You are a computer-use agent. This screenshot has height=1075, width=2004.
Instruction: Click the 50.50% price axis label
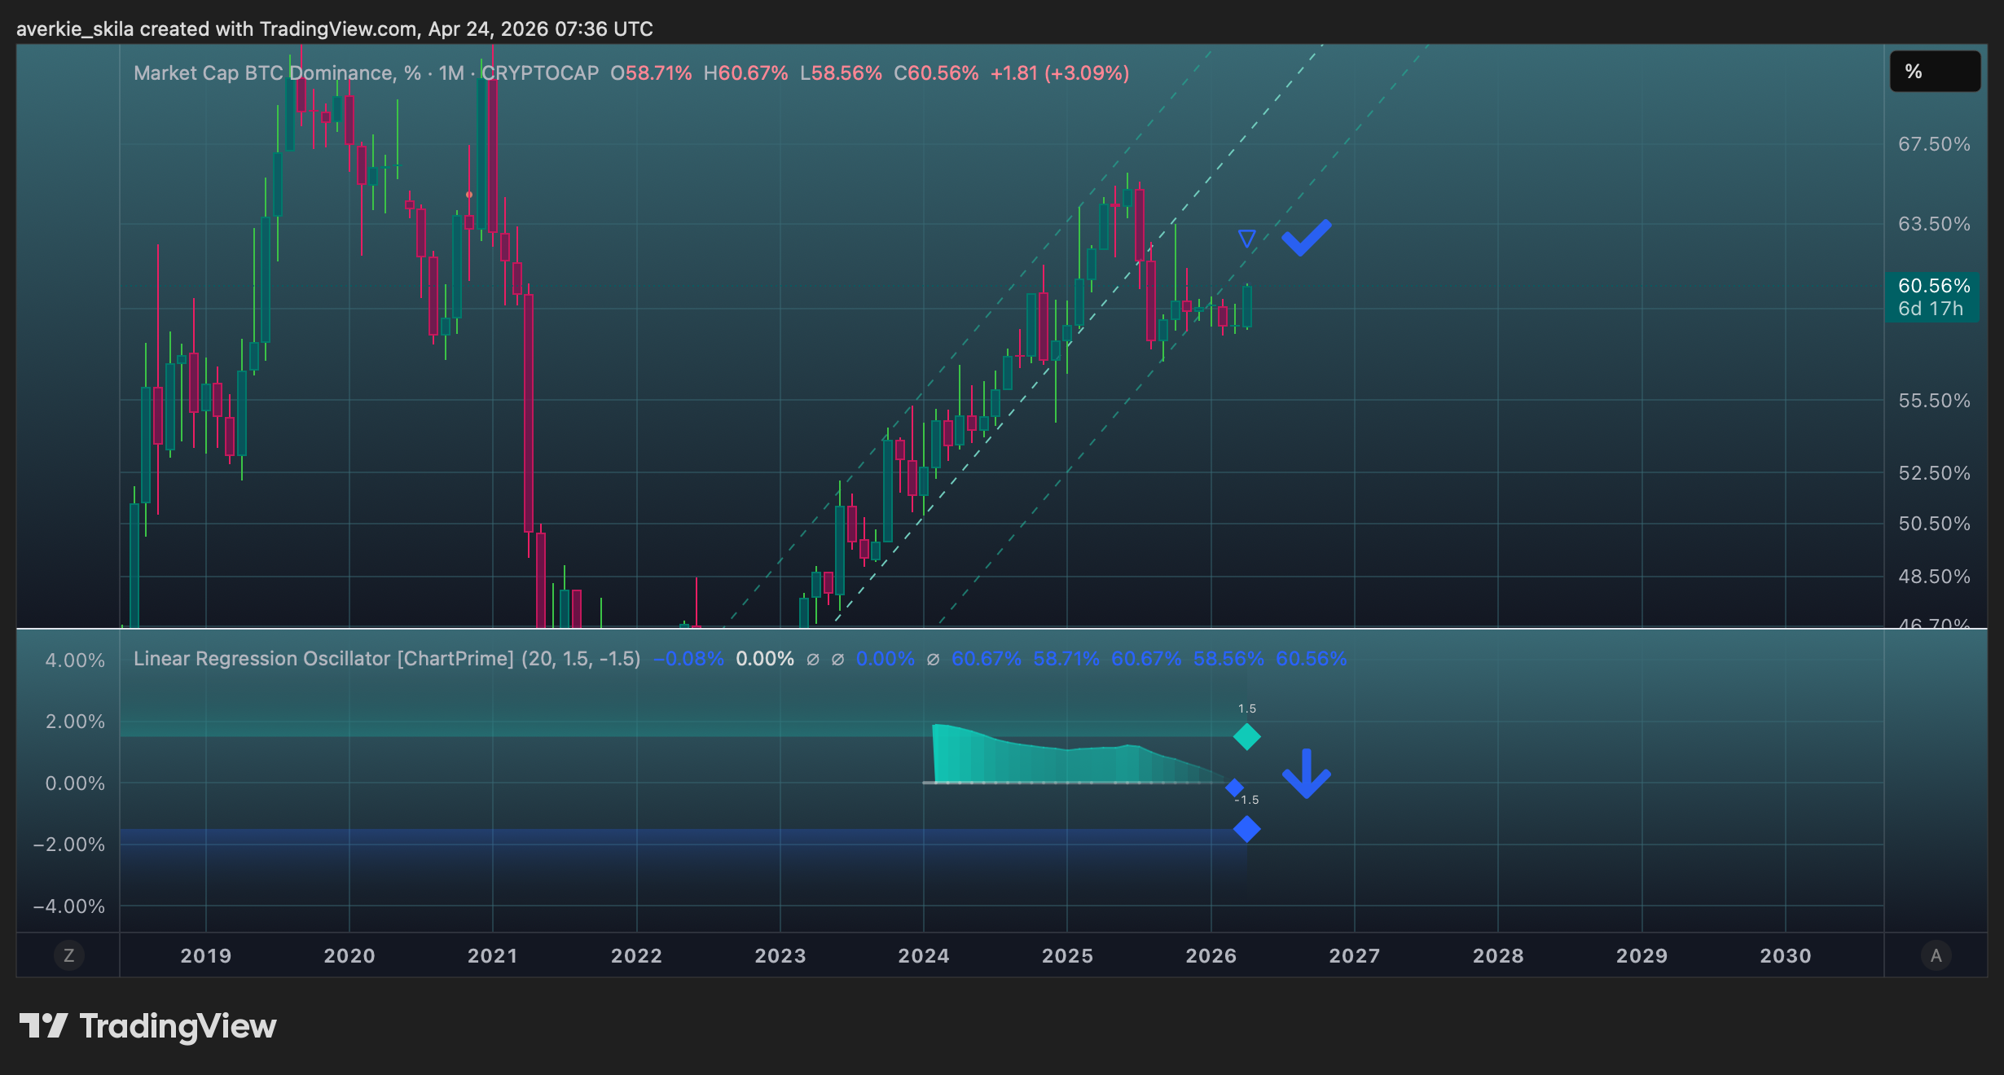[1934, 524]
